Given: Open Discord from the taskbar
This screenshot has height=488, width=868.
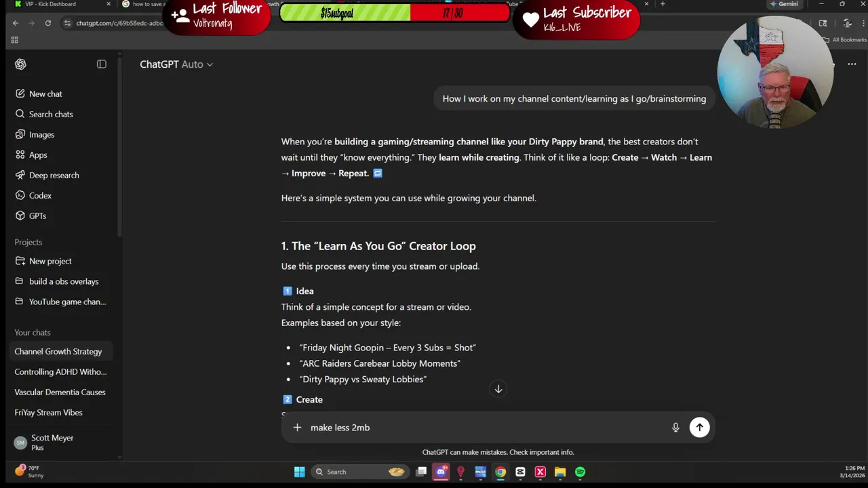Looking at the screenshot, I should point(441,472).
